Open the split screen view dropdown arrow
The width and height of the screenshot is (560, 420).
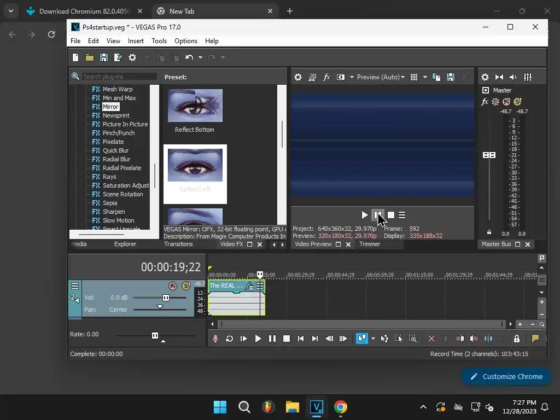pyautogui.click(x=352, y=77)
